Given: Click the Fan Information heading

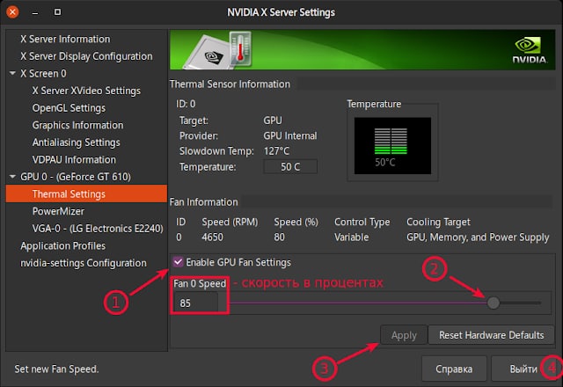Looking at the screenshot, I should (x=203, y=202).
